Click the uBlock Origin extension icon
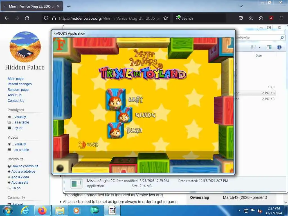288x216 pixels. point(271,18)
